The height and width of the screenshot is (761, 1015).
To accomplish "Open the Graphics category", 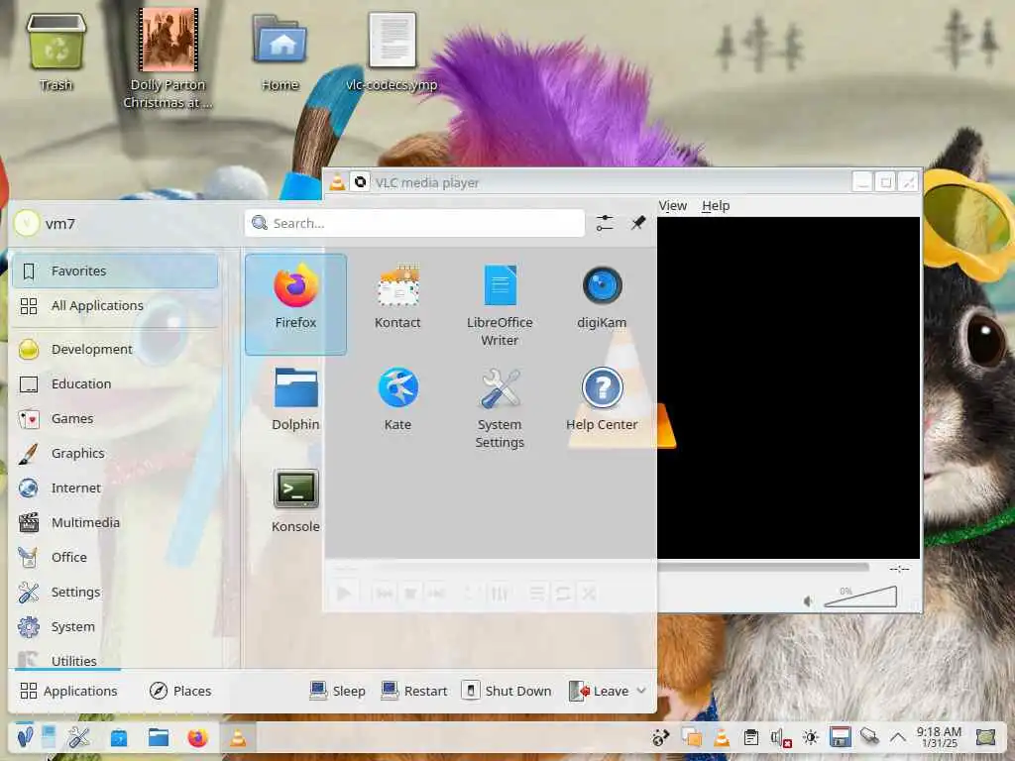I will [x=115, y=453].
